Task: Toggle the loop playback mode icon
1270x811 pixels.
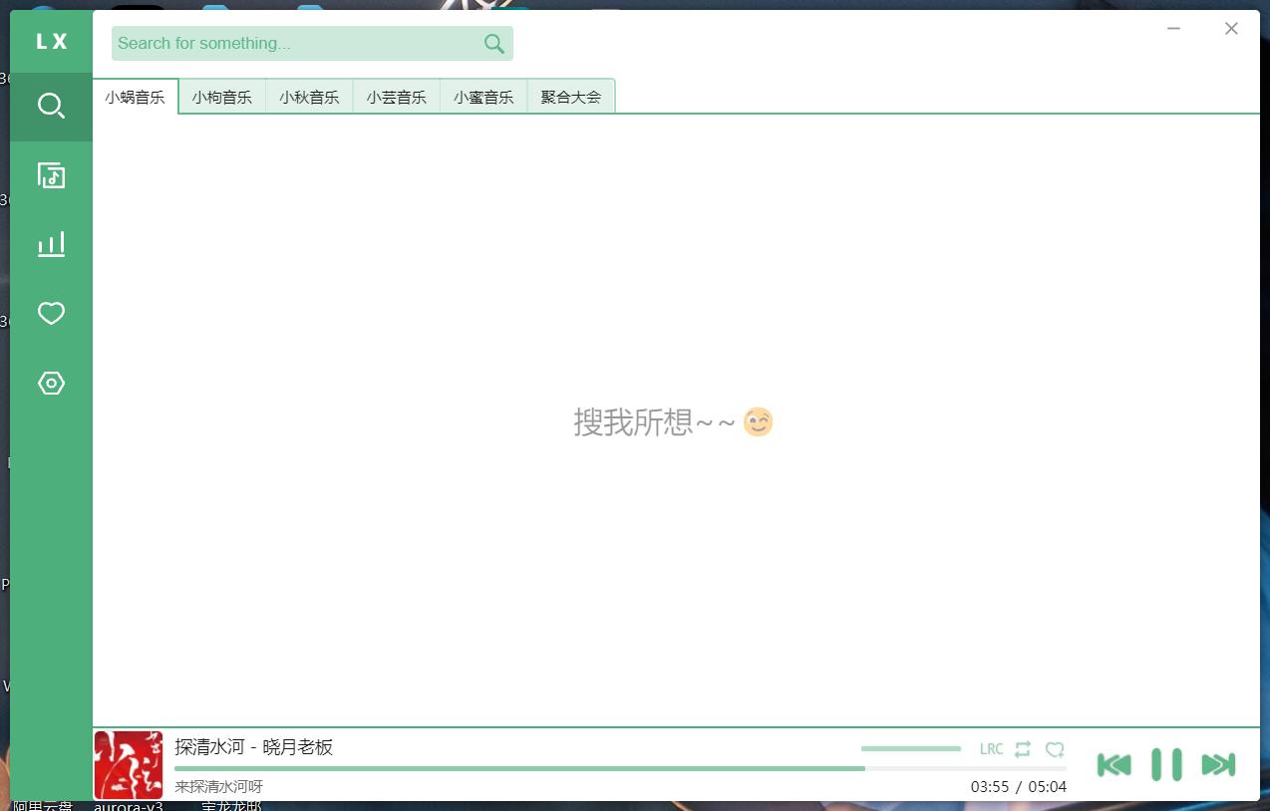Action: pos(1023,749)
